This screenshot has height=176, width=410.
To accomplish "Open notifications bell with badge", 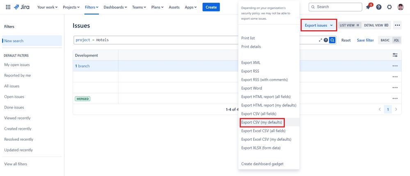I will [x=368, y=7].
